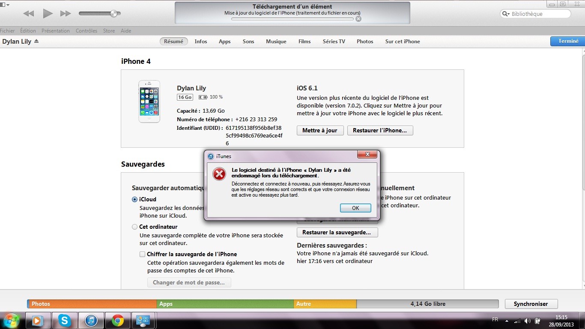Select the Cet ordinateur radio button

[x=135, y=227]
